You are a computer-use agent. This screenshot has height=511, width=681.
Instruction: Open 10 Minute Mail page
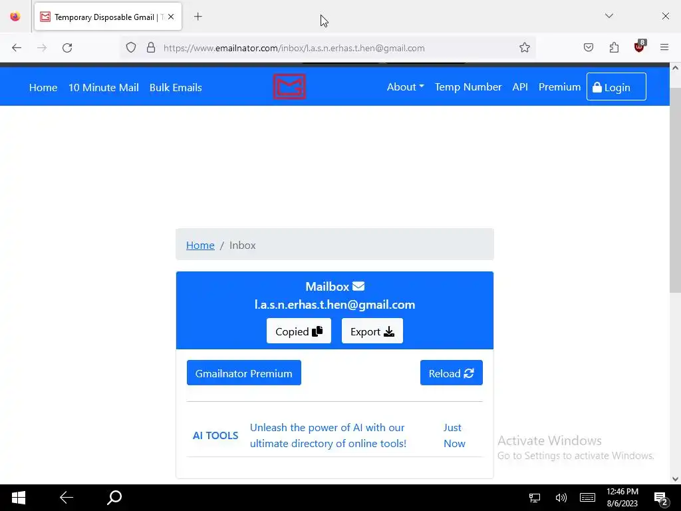click(x=103, y=87)
